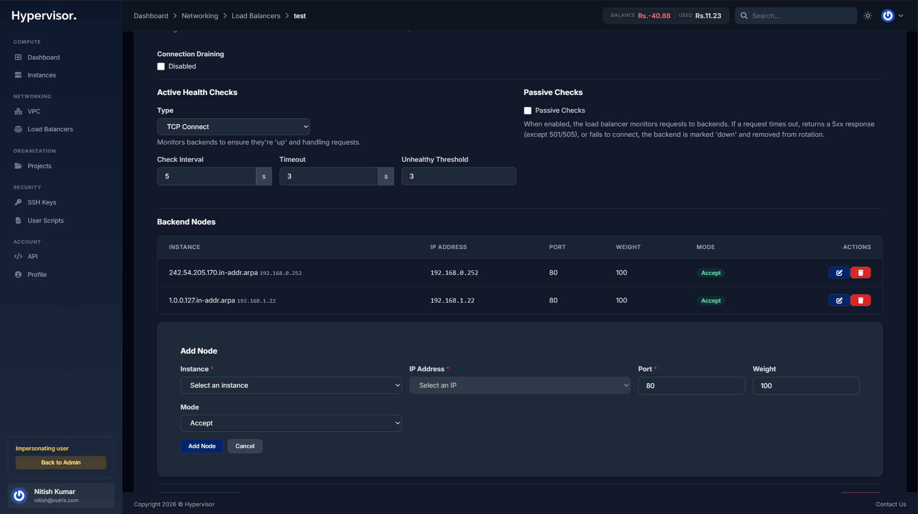Open the Select an instance dropdown
The width and height of the screenshot is (918, 514).
[x=290, y=385]
